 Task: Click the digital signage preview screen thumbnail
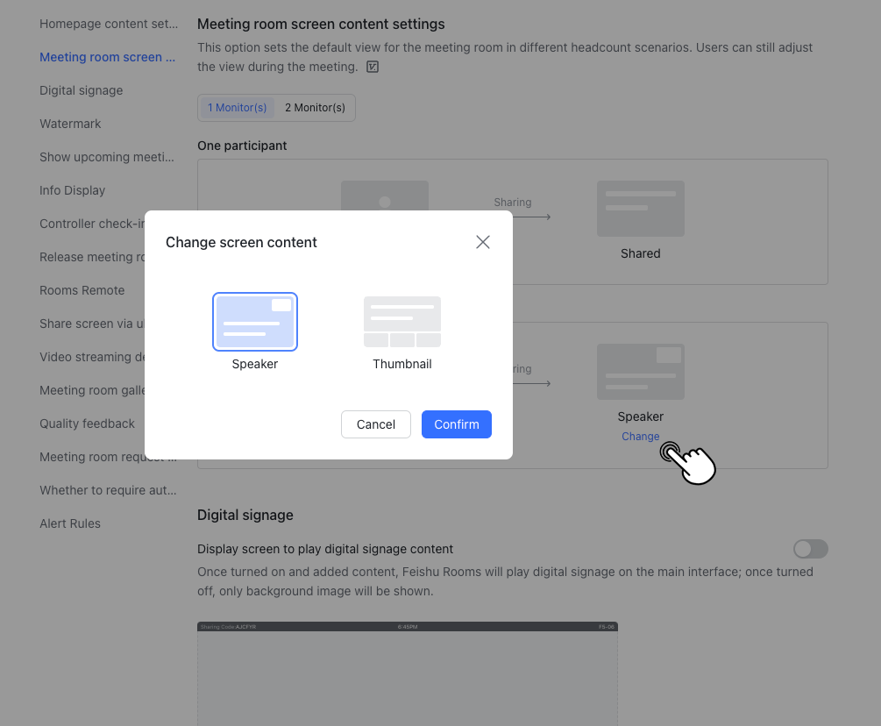click(x=407, y=675)
